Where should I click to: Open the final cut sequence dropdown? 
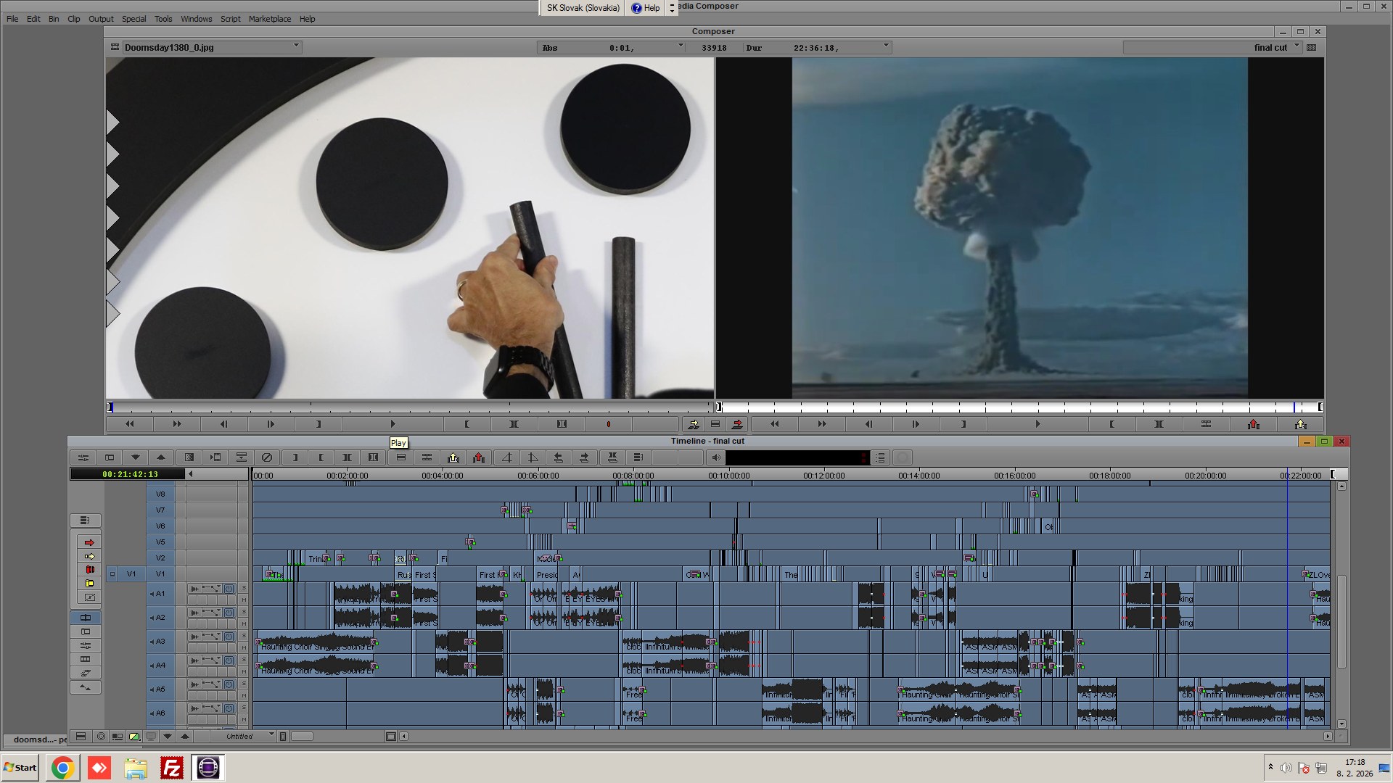point(1297,46)
